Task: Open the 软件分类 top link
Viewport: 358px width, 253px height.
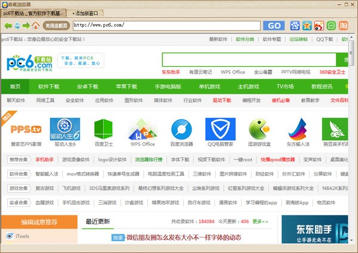Action: point(245,39)
